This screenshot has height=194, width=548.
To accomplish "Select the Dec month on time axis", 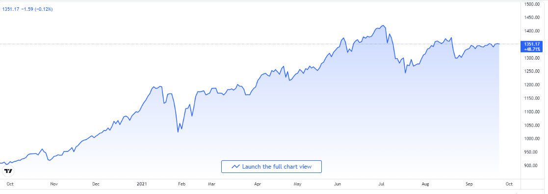I will pyautogui.click(x=96, y=184).
